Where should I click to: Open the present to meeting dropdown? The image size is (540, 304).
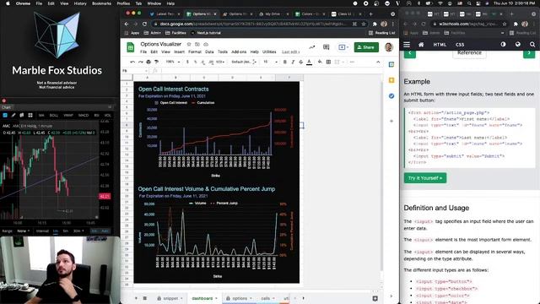pos(343,47)
